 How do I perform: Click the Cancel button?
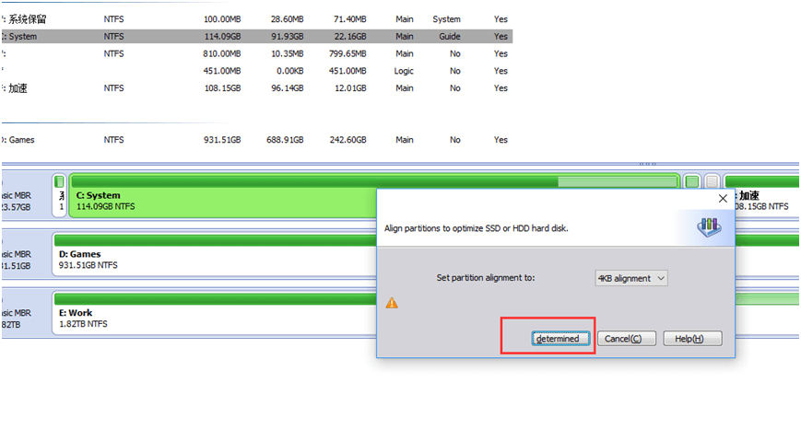(630, 339)
